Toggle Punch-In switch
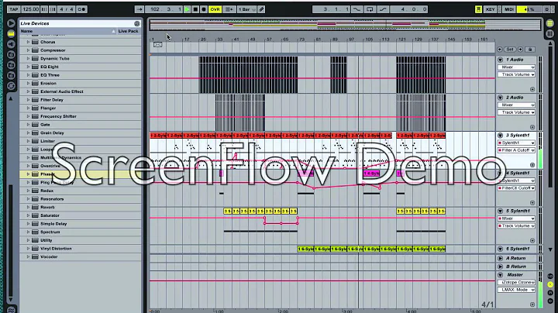The height and width of the screenshot is (313, 558). coord(356,9)
